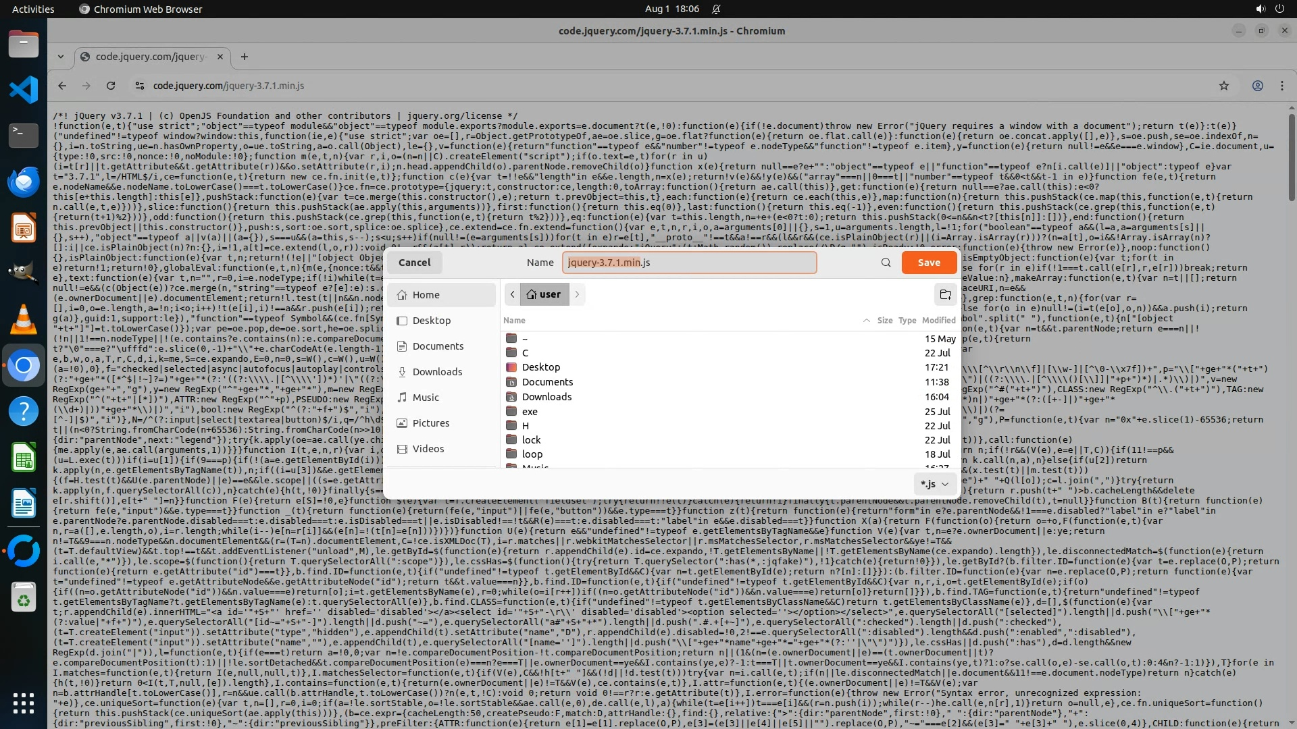The width and height of the screenshot is (1297, 729).
Task: Toggle sort order on Name column
Action: (x=514, y=320)
